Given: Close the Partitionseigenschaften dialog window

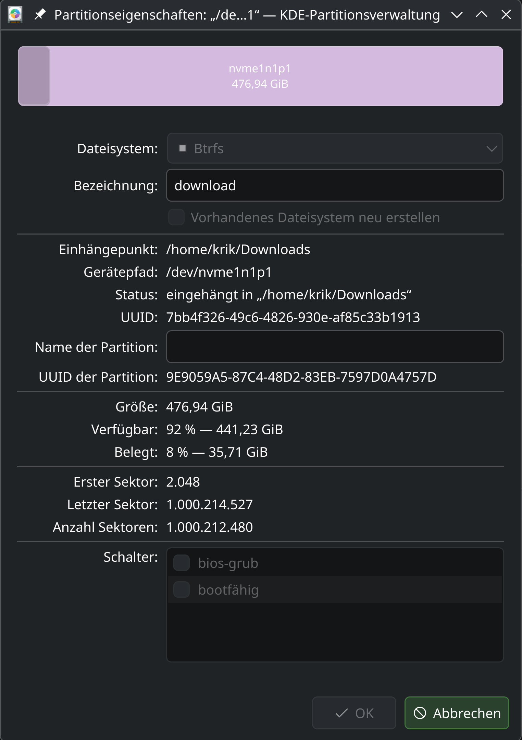Looking at the screenshot, I should (506, 15).
